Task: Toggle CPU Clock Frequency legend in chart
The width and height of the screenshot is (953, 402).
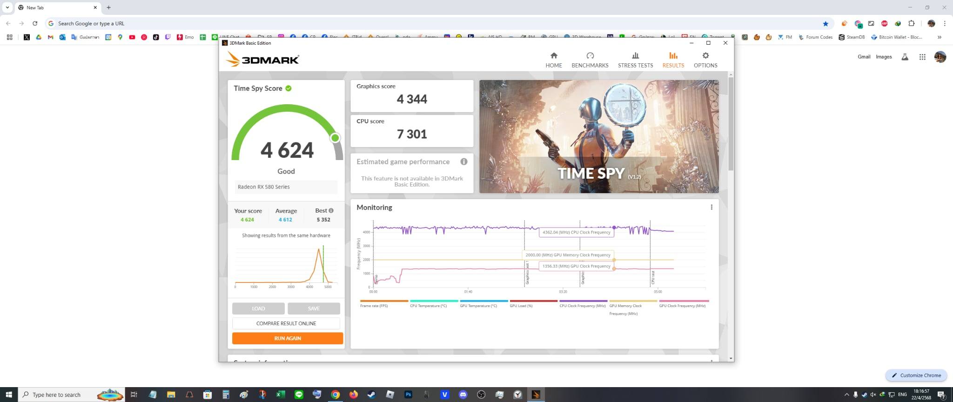Action: point(583,304)
